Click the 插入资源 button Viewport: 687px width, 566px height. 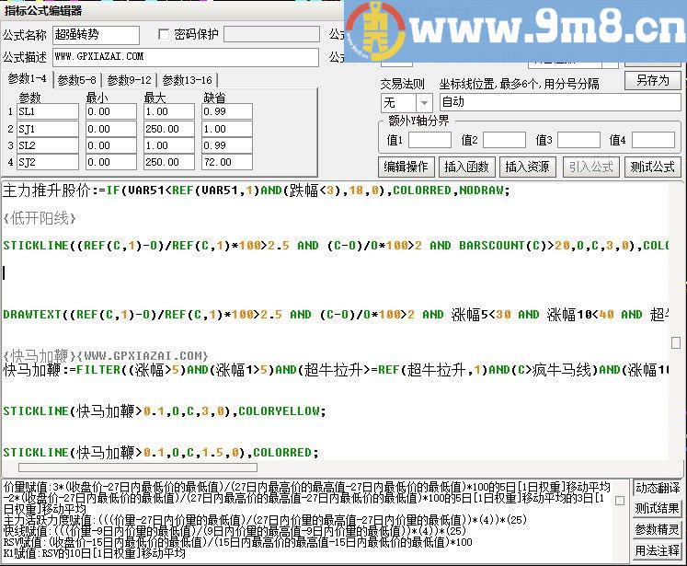[x=528, y=167]
